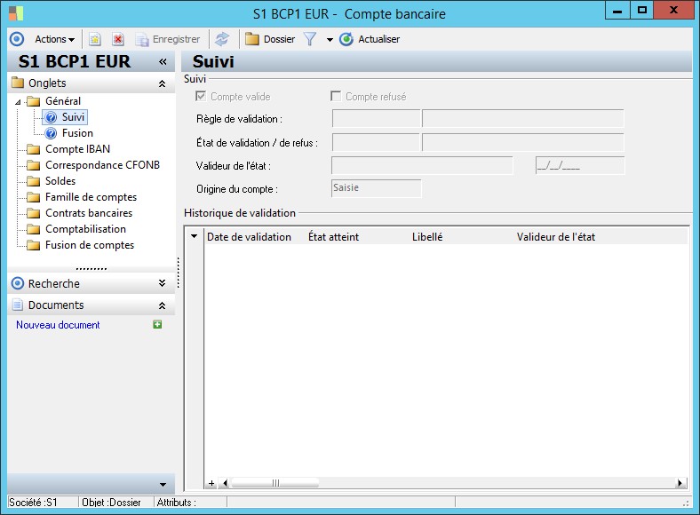The width and height of the screenshot is (700, 515).
Task: Click the Nouveau document link
Action: coord(58,325)
